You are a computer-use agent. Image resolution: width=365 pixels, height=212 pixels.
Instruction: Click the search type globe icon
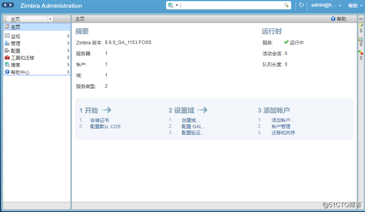171,5
